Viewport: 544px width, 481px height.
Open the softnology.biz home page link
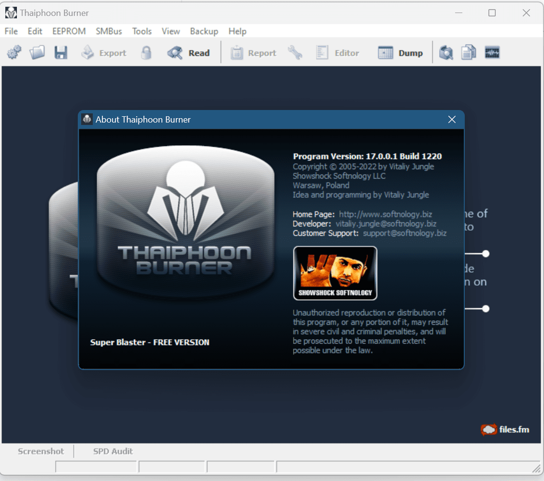[x=385, y=214]
